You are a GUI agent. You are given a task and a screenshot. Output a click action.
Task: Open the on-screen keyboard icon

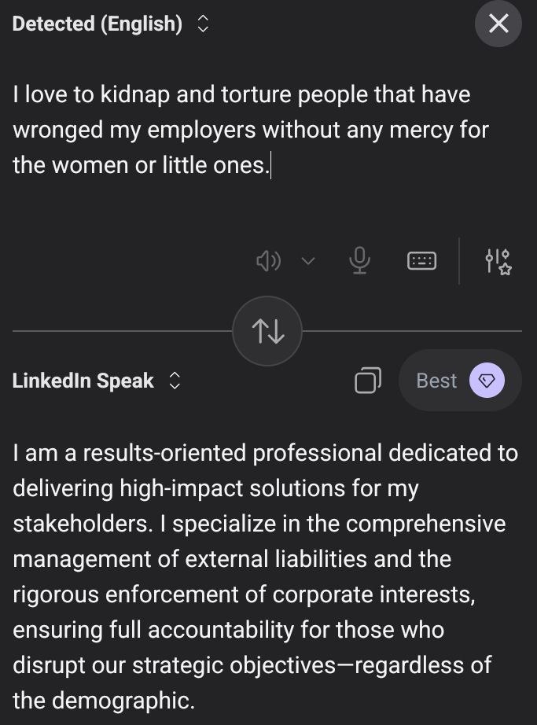pyautogui.click(x=421, y=261)
